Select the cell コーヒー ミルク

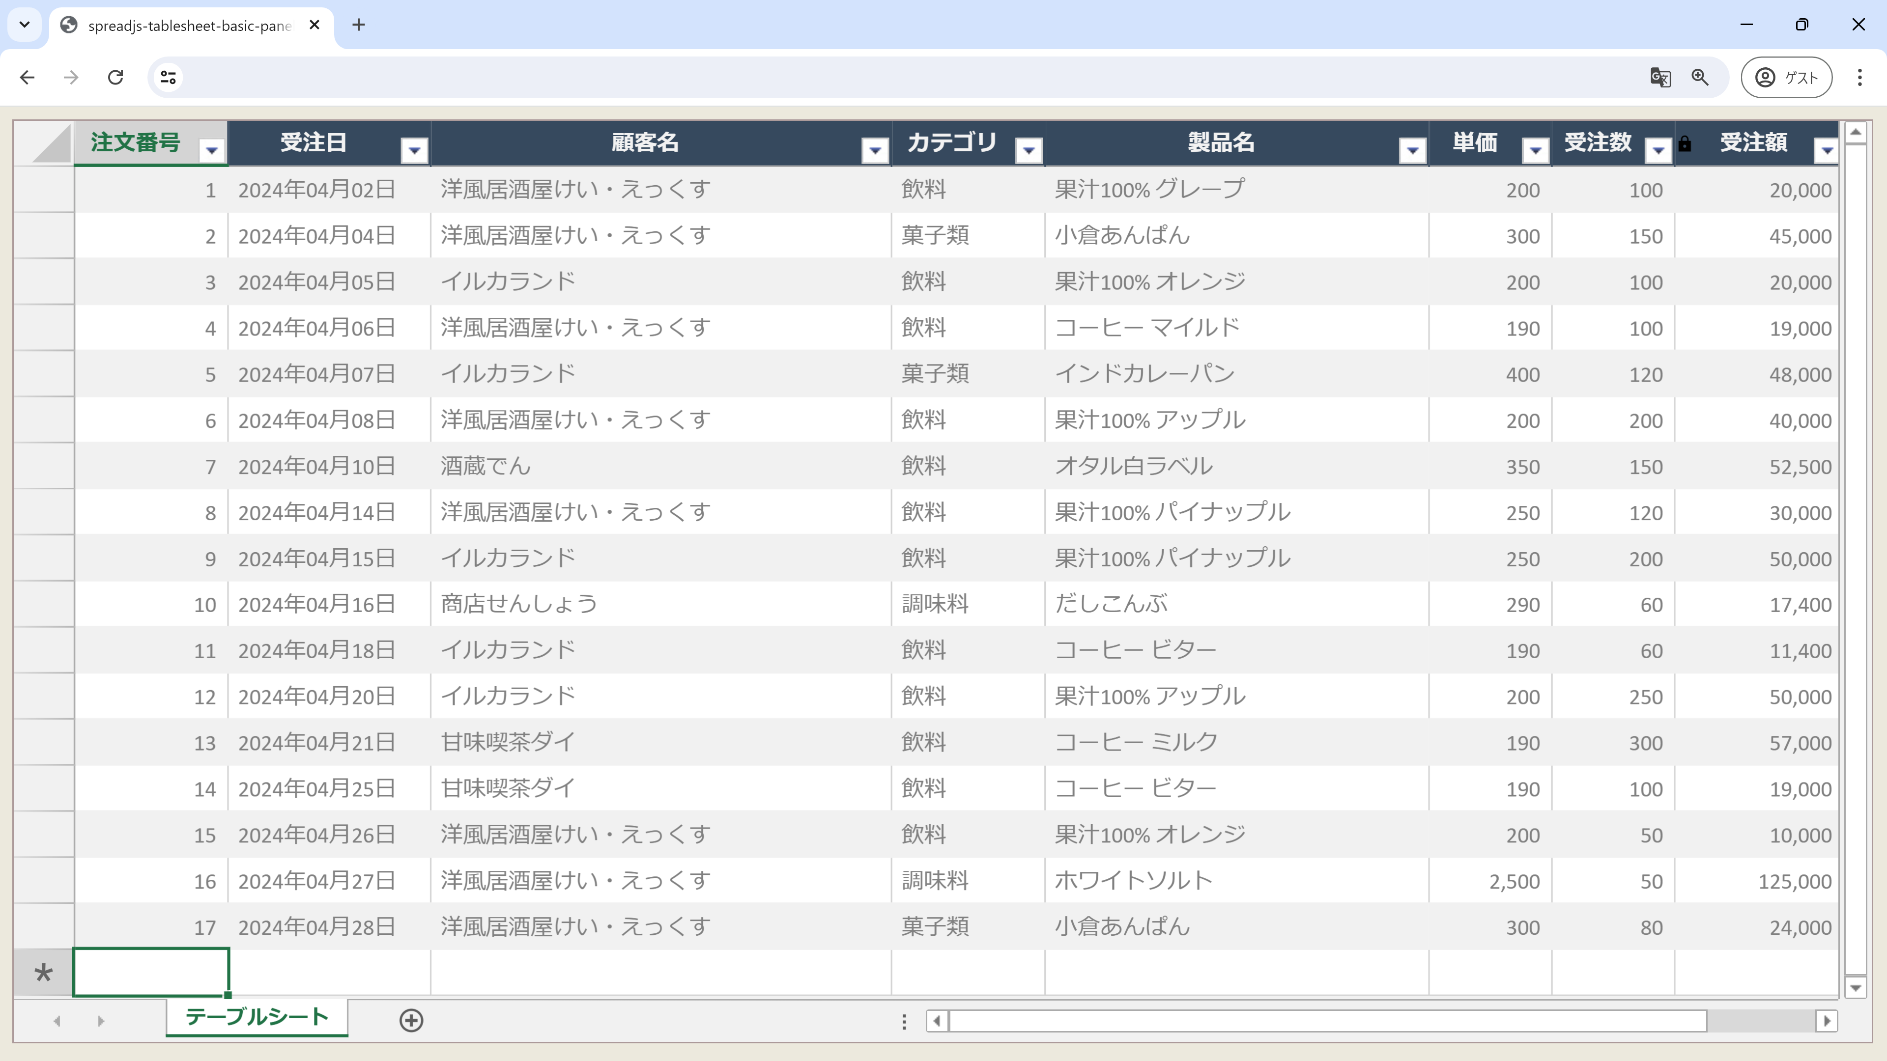click(1236, 743)
